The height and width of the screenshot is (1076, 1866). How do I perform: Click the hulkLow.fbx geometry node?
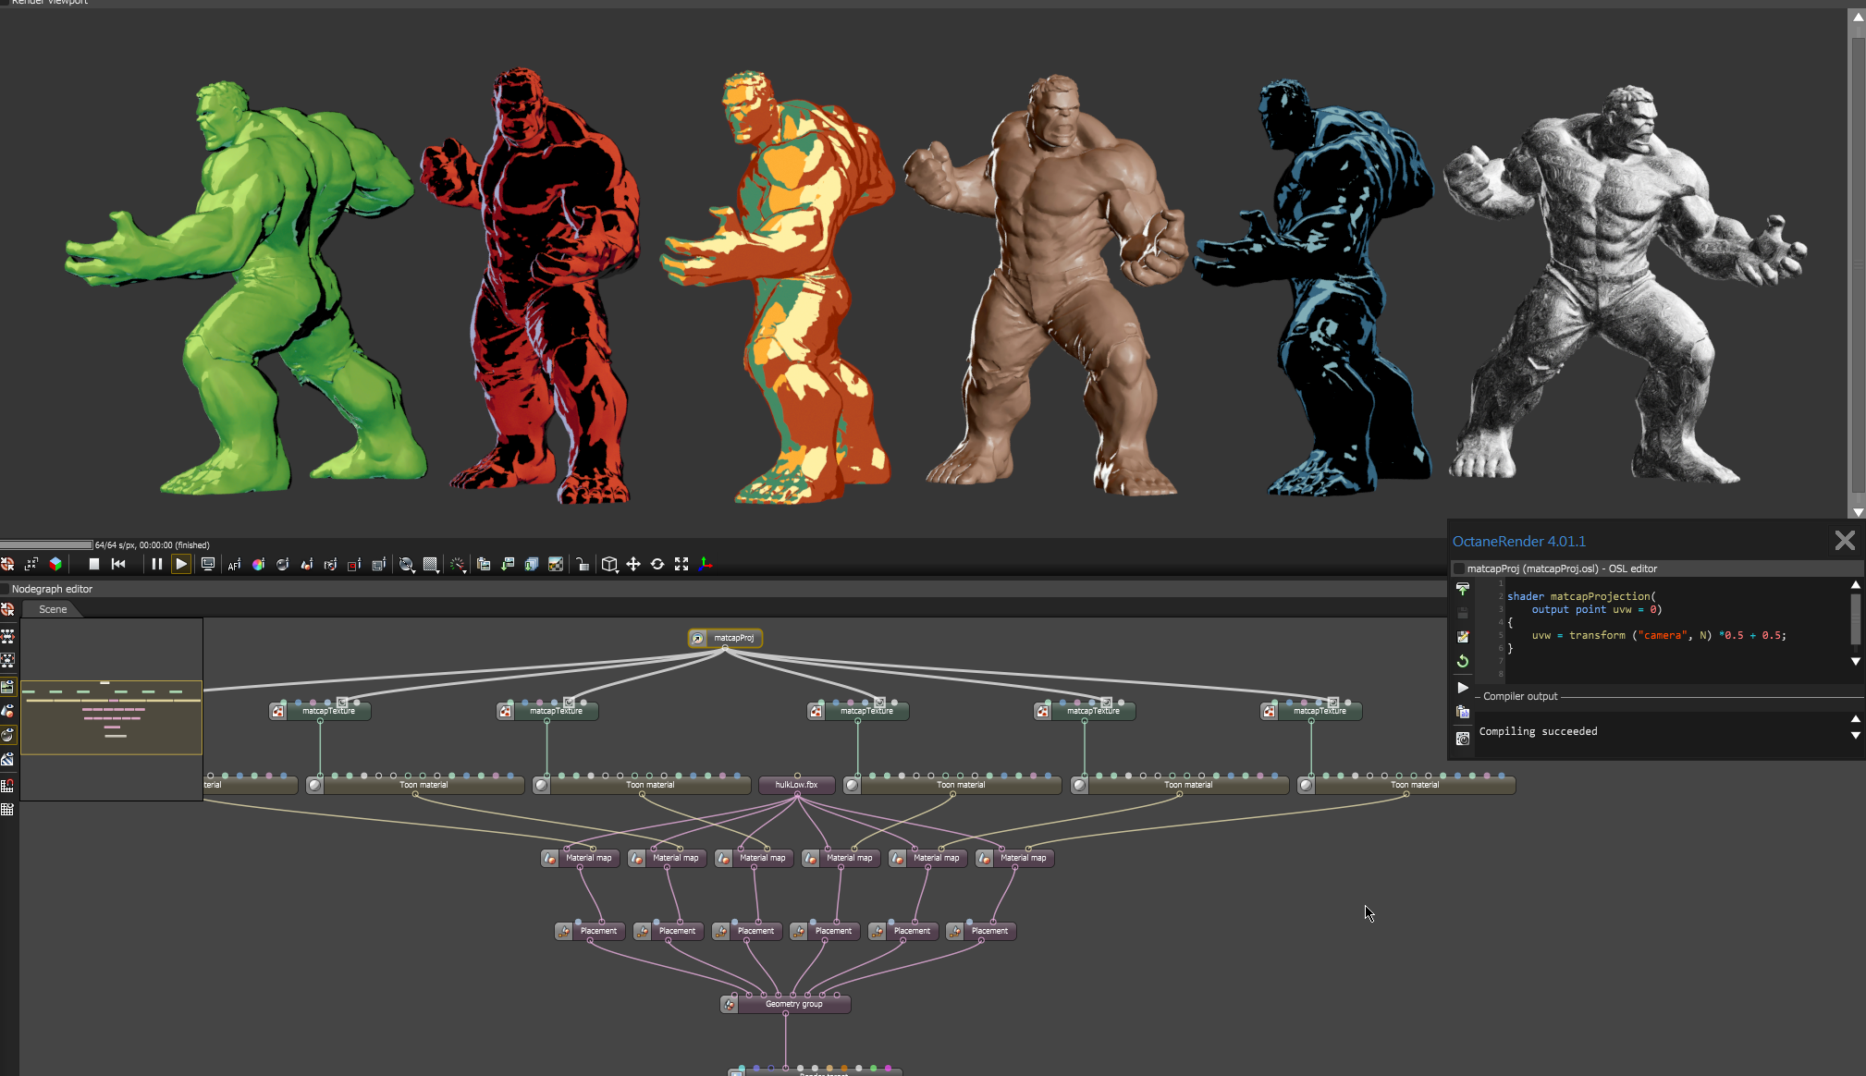point(796,785)
